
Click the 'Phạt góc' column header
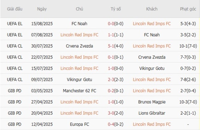pos(188,9)
